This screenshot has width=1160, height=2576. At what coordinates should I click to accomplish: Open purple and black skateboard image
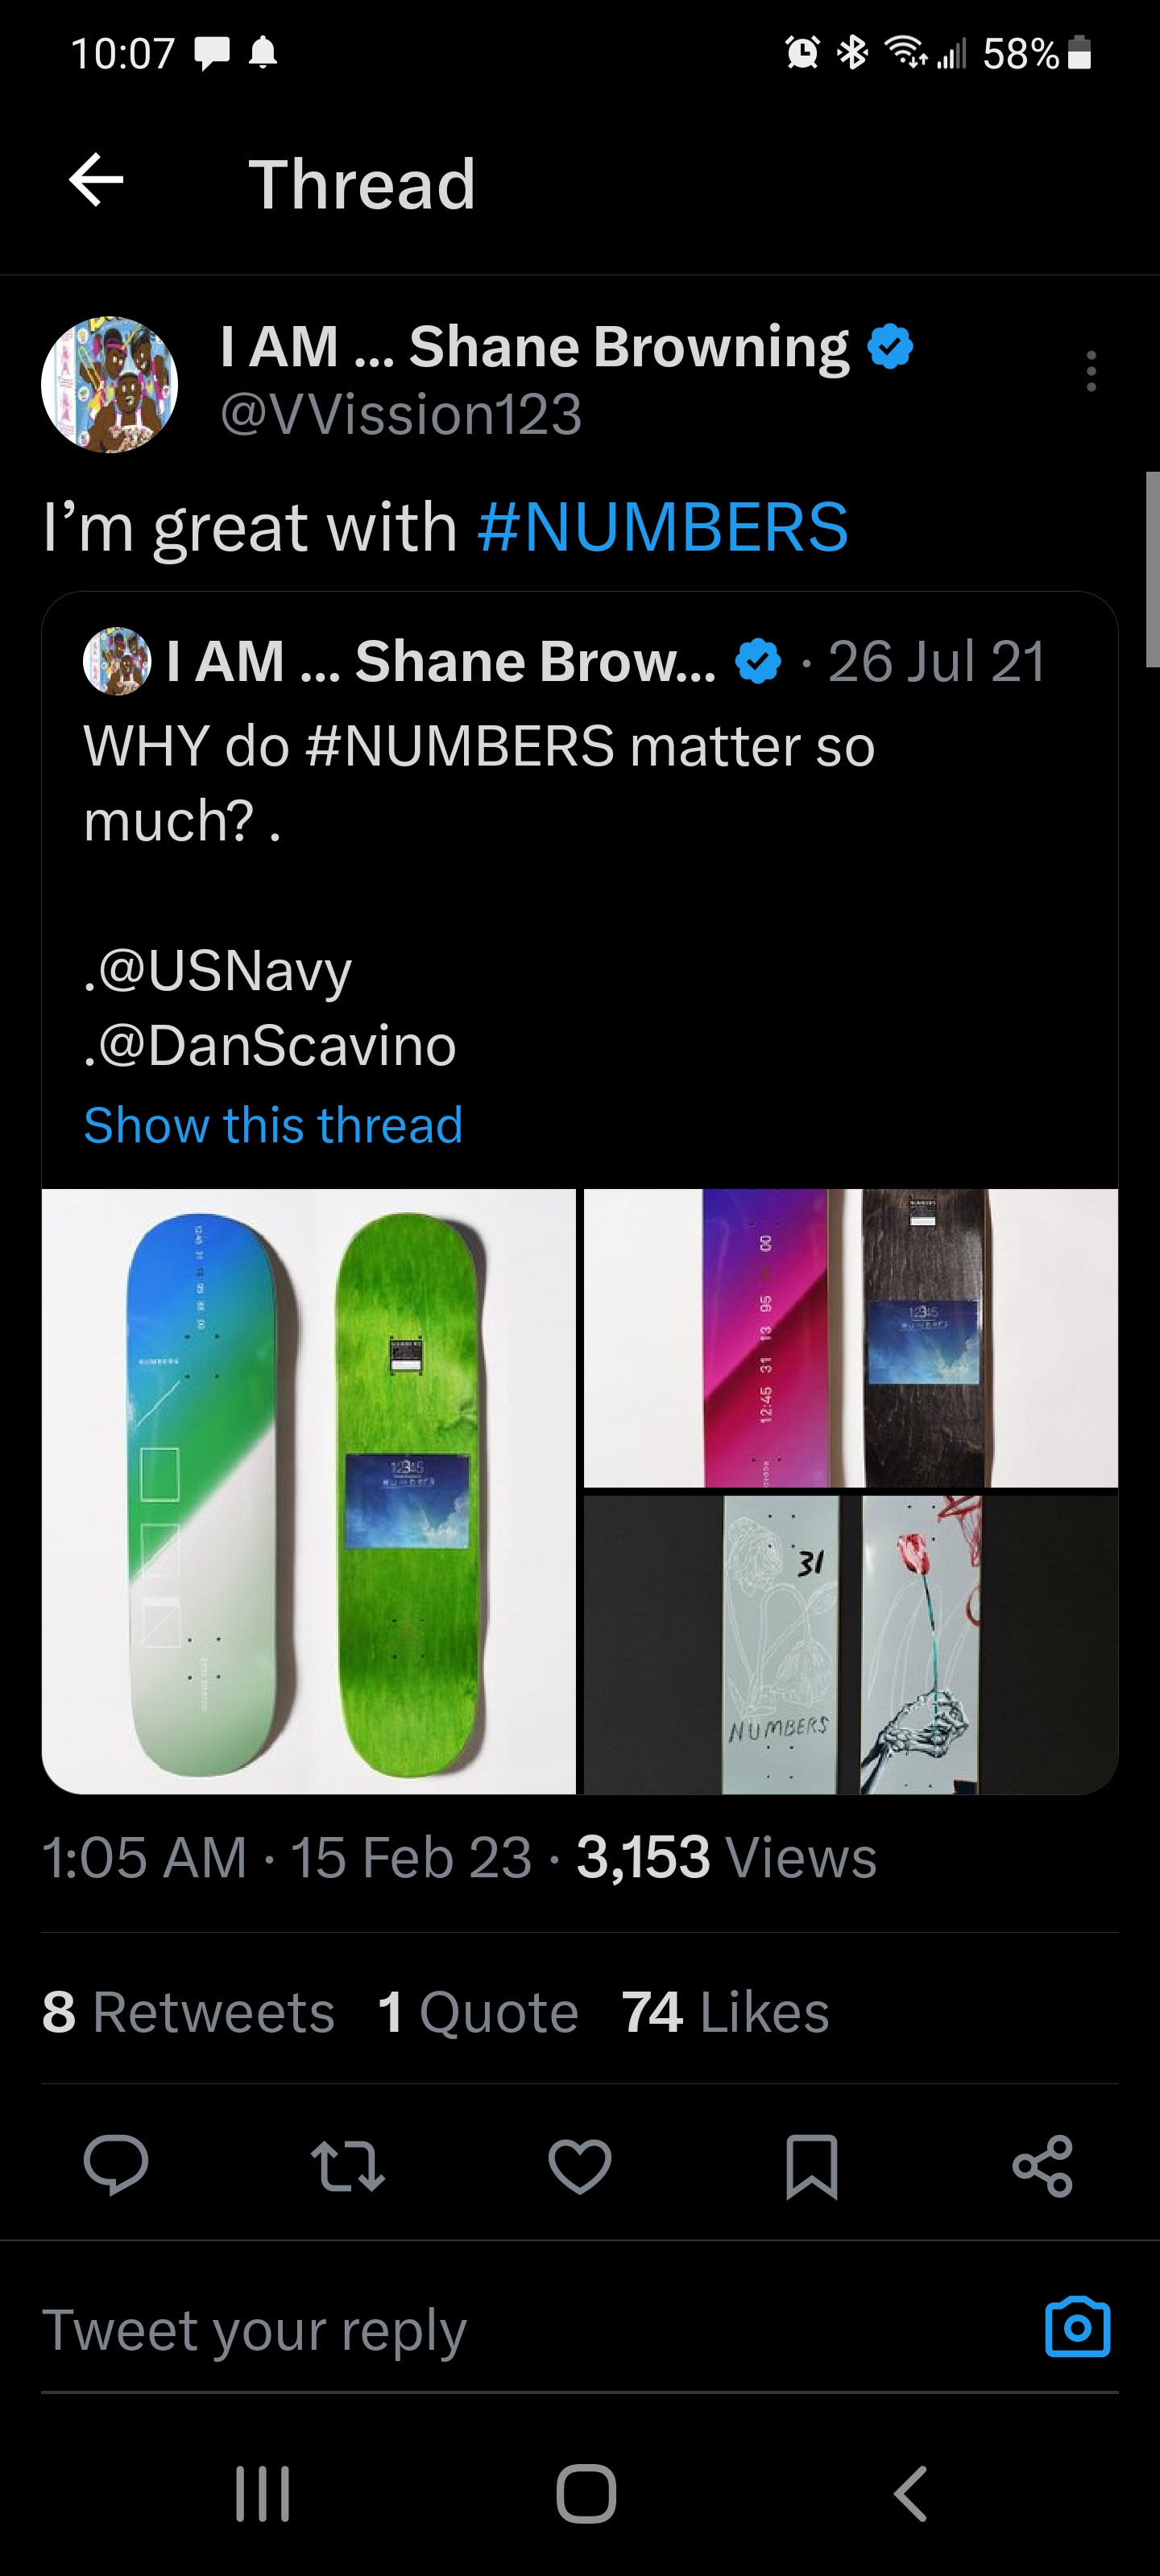[x=850, y=1337]
